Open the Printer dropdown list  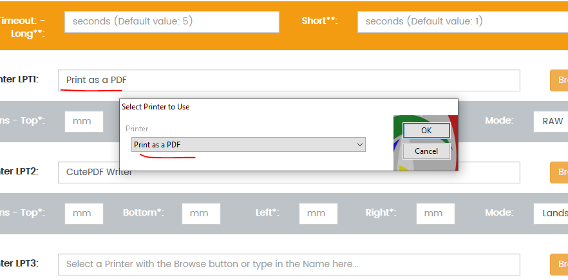[x=248, y=145]
